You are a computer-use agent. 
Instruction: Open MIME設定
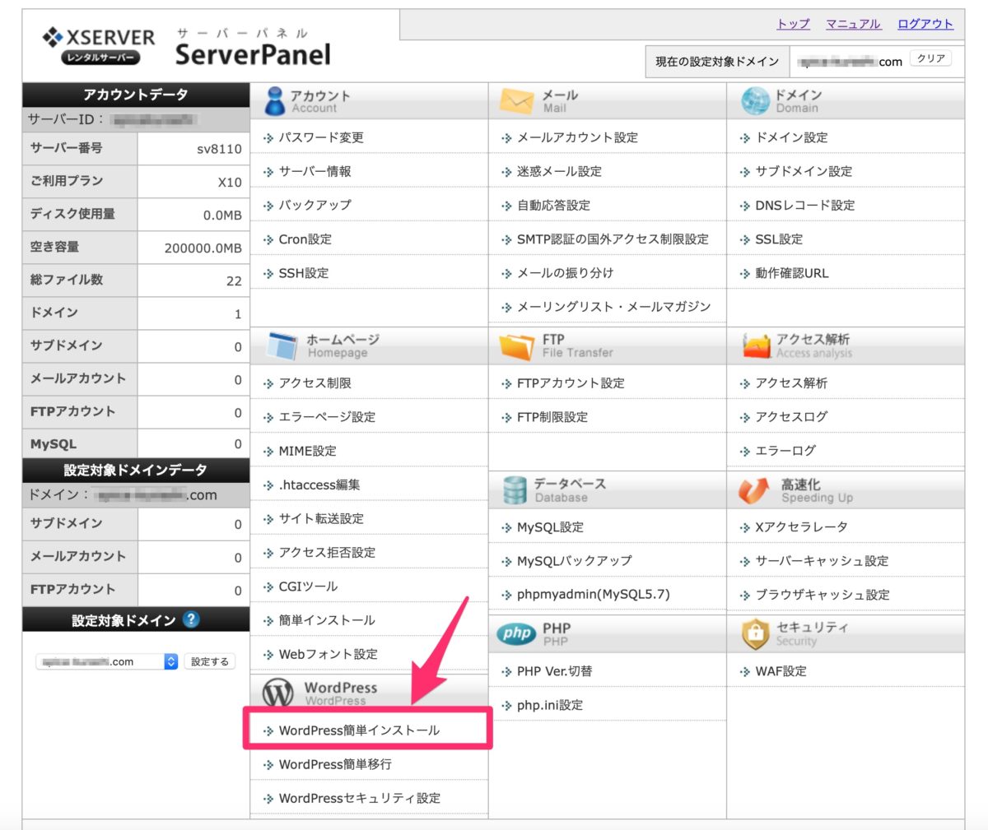click(x=307, y=451)
